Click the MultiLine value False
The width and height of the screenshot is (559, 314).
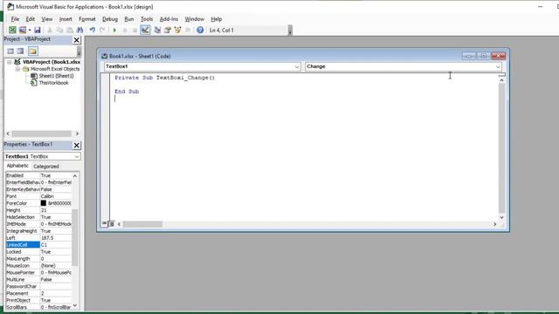click(56, 279)
